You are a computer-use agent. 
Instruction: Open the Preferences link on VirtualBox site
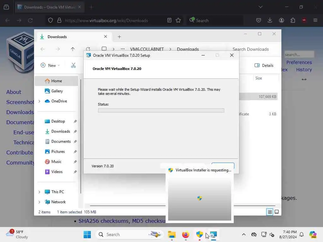[x=299, y=62]
